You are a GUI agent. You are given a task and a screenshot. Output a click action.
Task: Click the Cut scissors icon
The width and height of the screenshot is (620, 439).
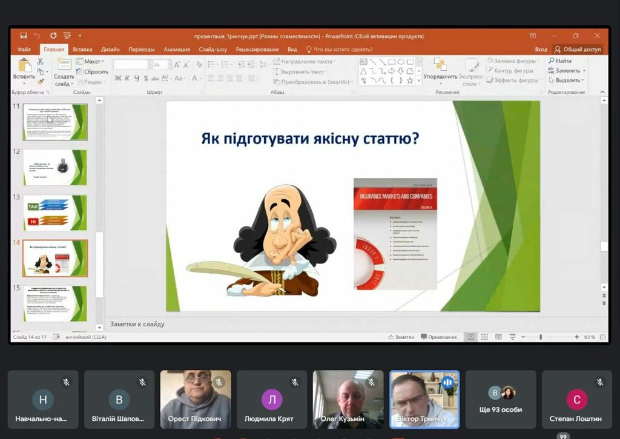[41, 61]
